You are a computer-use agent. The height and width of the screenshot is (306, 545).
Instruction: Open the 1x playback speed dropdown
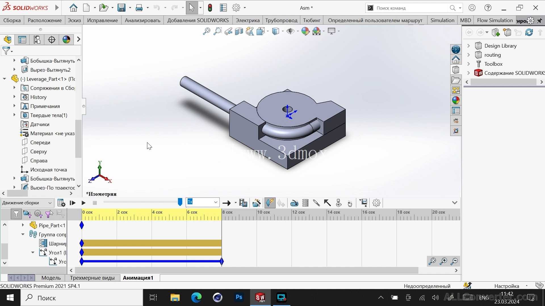(202, 202)
